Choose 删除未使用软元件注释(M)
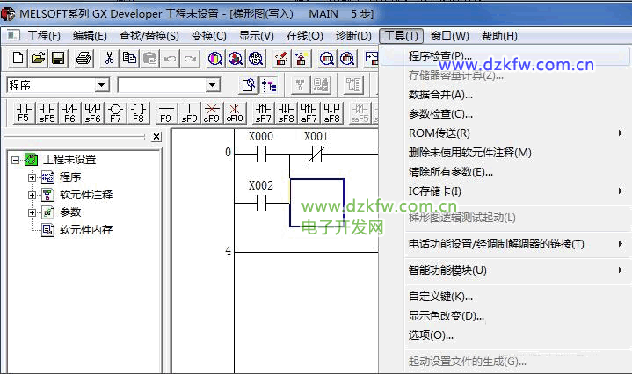The height and width of the screenshot is (374, 632). pyautogui.click(x=505, y=153)
